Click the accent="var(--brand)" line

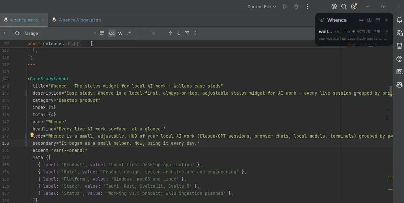point(60,150)
